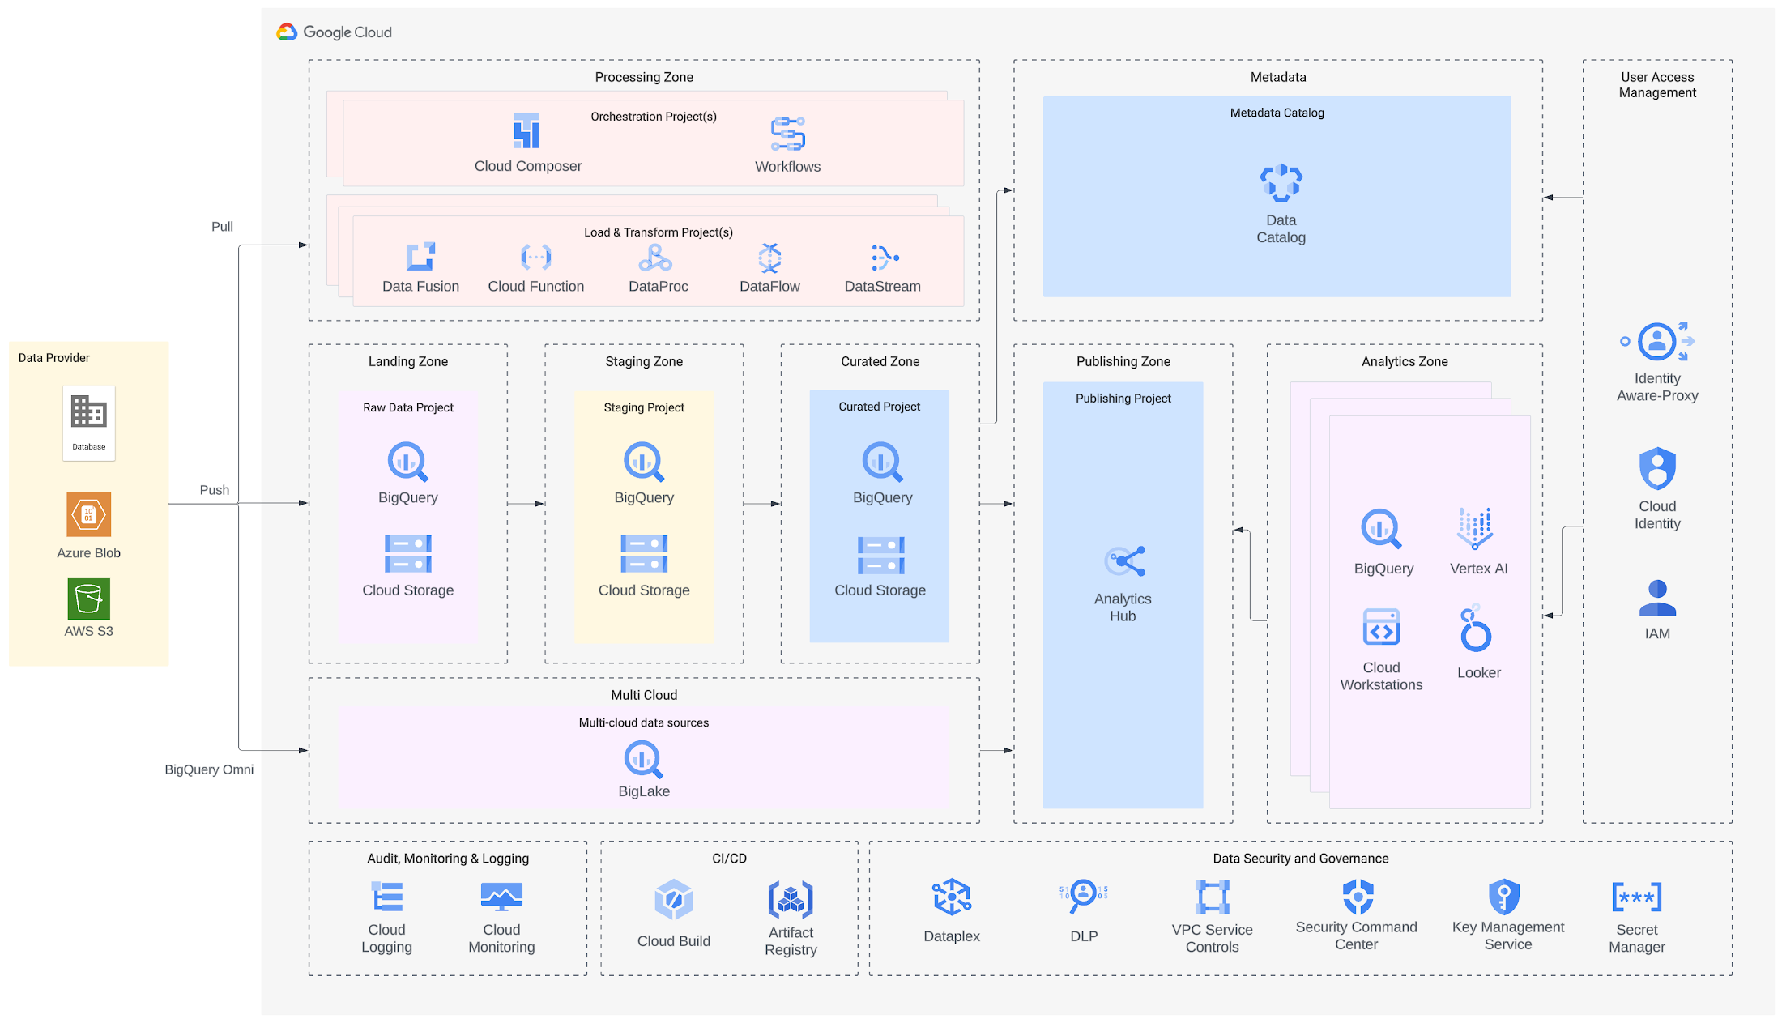Click the Multi-cloud data sources label
Viewport: 1782px width, 1023px height.
coord(644,722)
